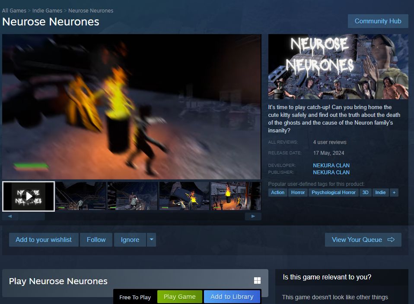Click the plus button to add tags
This screenshot has width=414, height=304.
(x=394, y=193)
